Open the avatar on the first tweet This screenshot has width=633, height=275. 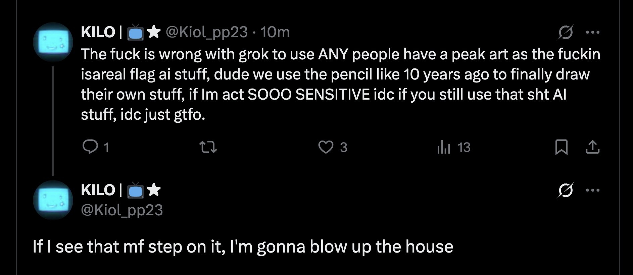pos(53,42)
